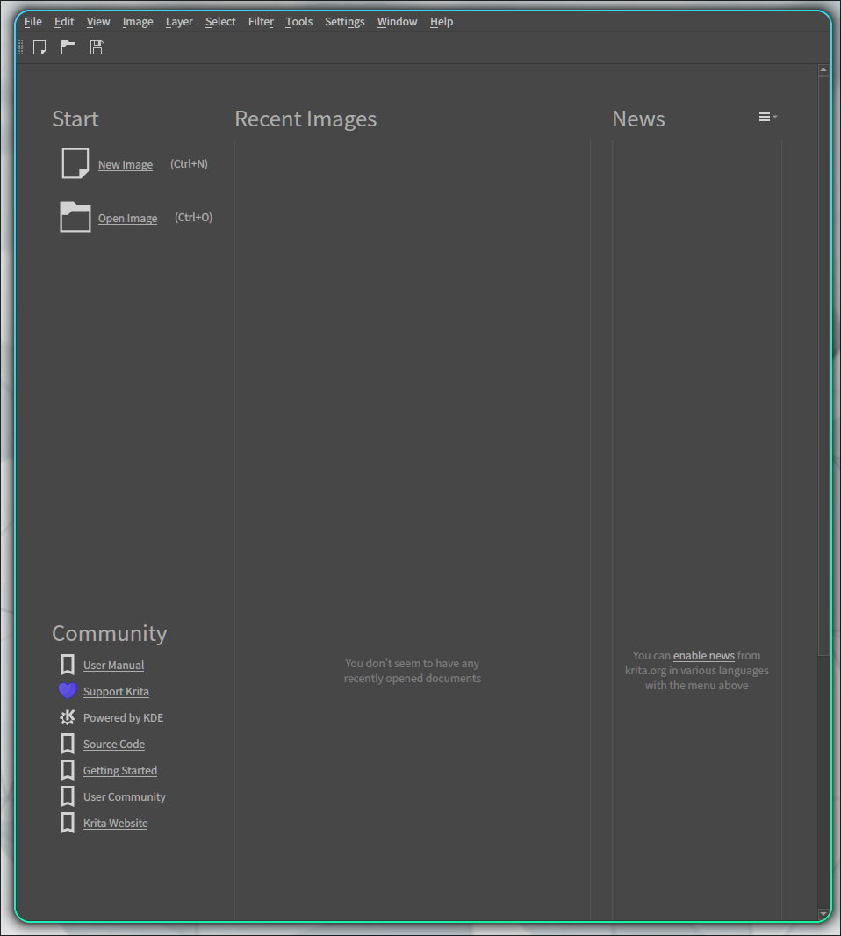This screenshot has height=936, width=841.
Task: Click the bookmark icon beside Source Code
Action: (68, 744)
